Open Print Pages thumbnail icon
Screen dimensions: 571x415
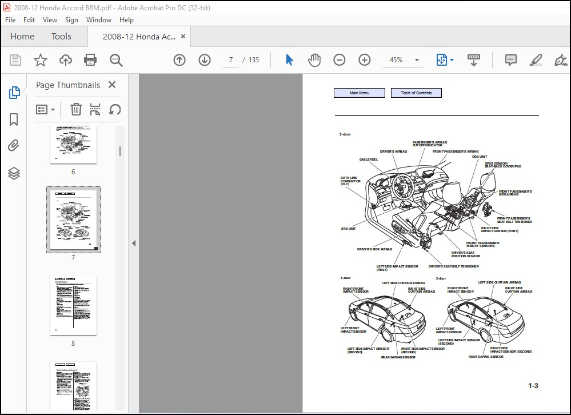tap(95, 109)
